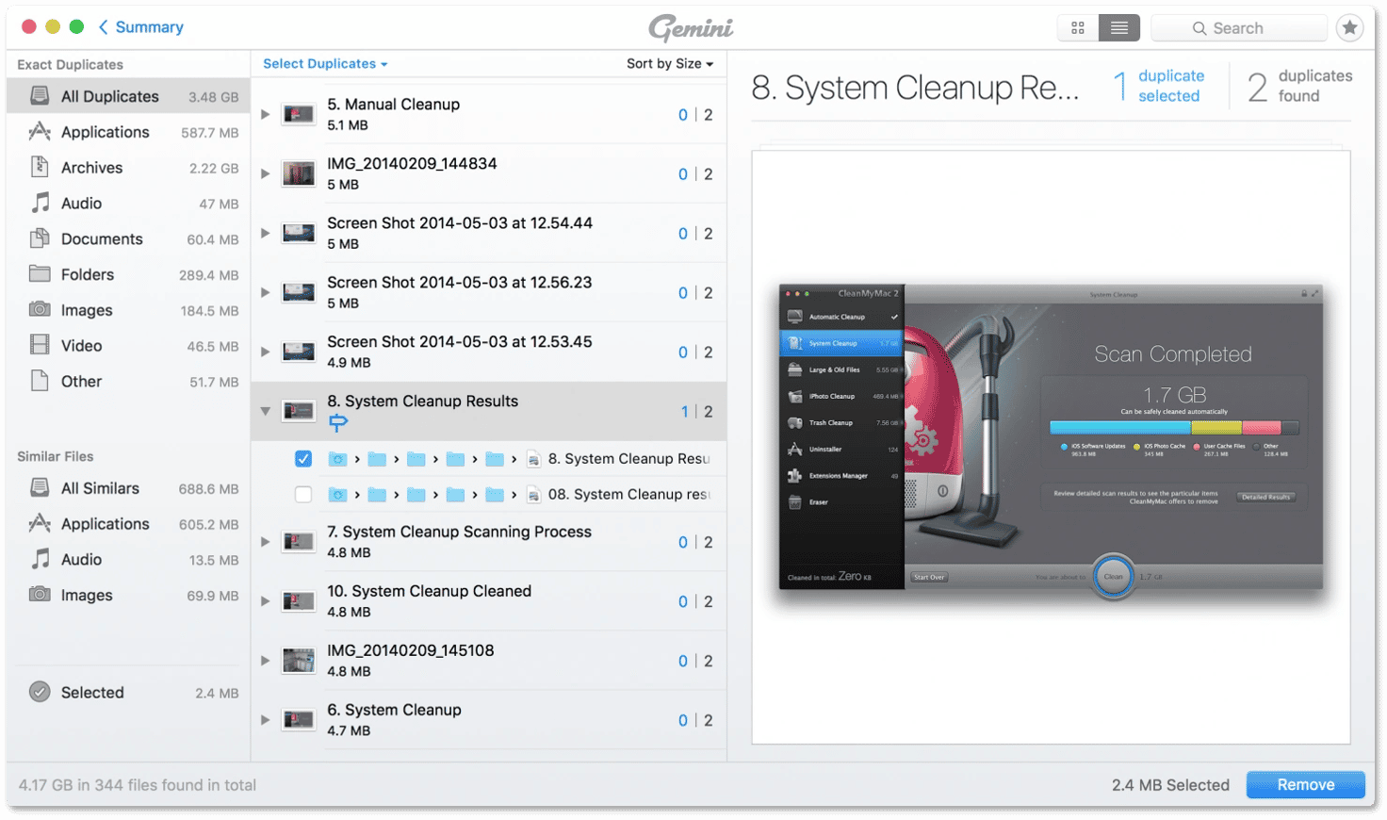Click the Folders category icon
This screenshot has width=1387, height=820.
point(40,274)
